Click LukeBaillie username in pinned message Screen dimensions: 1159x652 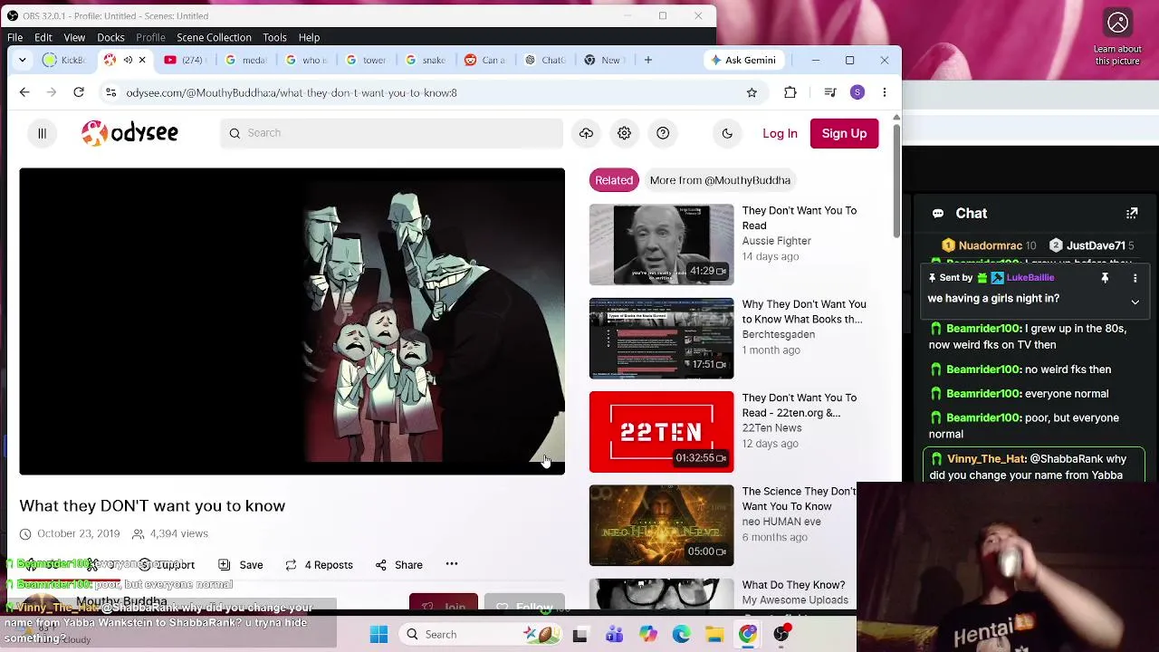[x=1030, y=278]
